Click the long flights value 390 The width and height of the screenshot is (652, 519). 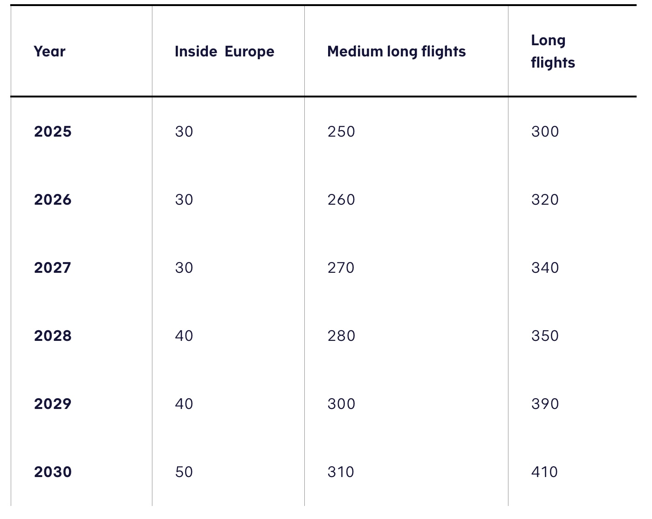pos(545,404)
